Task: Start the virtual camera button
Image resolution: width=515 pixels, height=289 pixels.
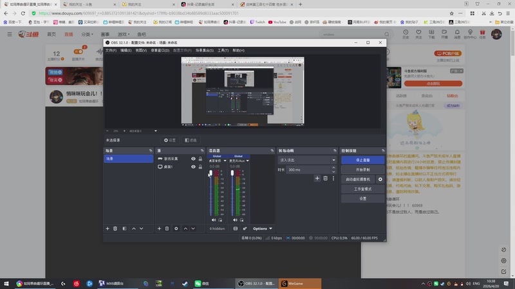Action: tap(359, 179)
